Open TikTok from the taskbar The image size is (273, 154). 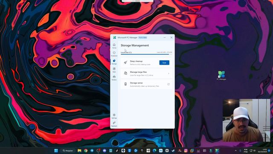(x=117, y=151)
